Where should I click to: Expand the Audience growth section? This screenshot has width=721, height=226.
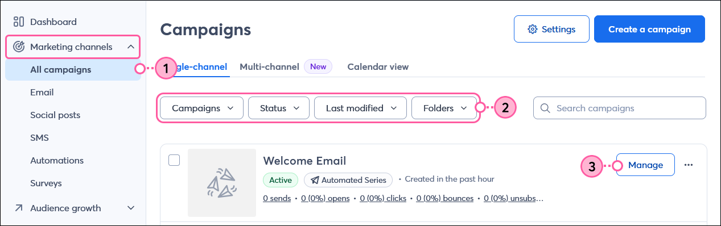coord(131,208)
